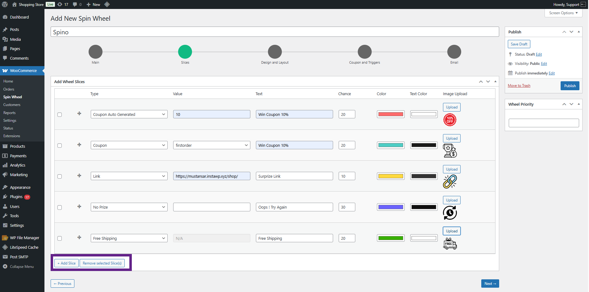Click the user avatar next to Howdy, Support
This screenshot has height=292, width=589.
point(583,4)
